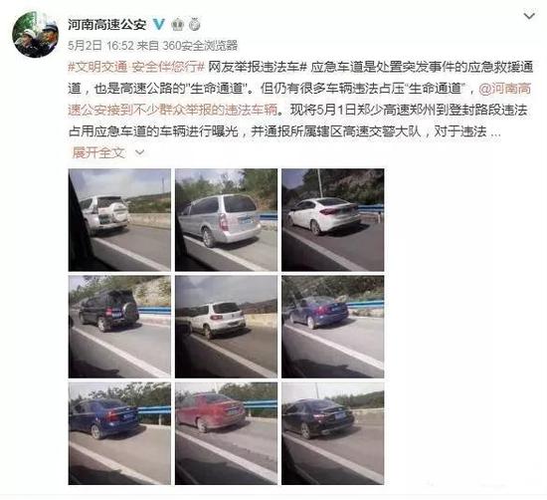Open the white hatchback SUV photo
This screenshot has width=547, height=500.
(x=227, y=327)
